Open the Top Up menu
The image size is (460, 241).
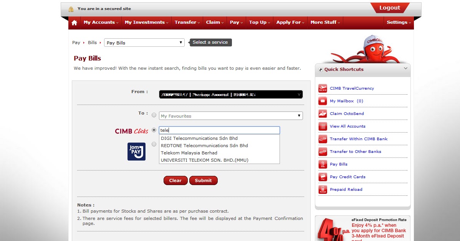[259, 23]
